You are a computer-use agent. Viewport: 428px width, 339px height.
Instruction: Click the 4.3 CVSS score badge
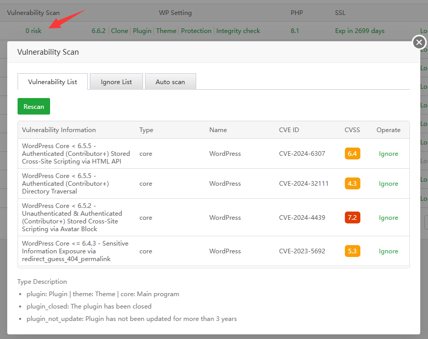point(353,184)
